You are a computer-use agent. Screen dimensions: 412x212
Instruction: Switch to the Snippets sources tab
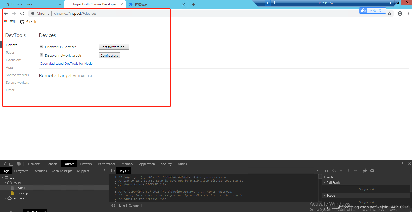click(x=83, y=171)
